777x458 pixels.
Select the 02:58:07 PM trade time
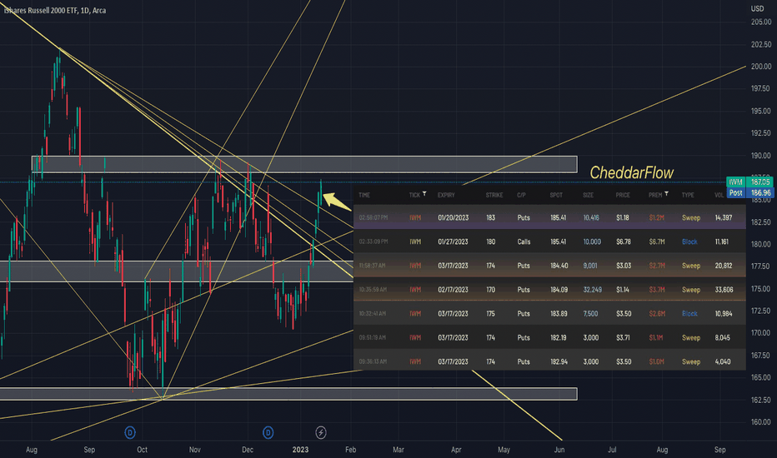[x=373, y=218]
